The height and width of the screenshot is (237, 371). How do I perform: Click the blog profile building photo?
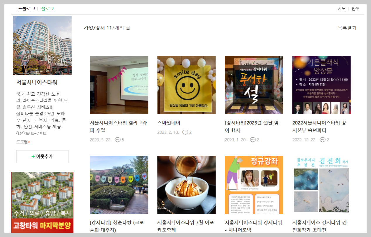pyautogui.click(x=42, y=45)
